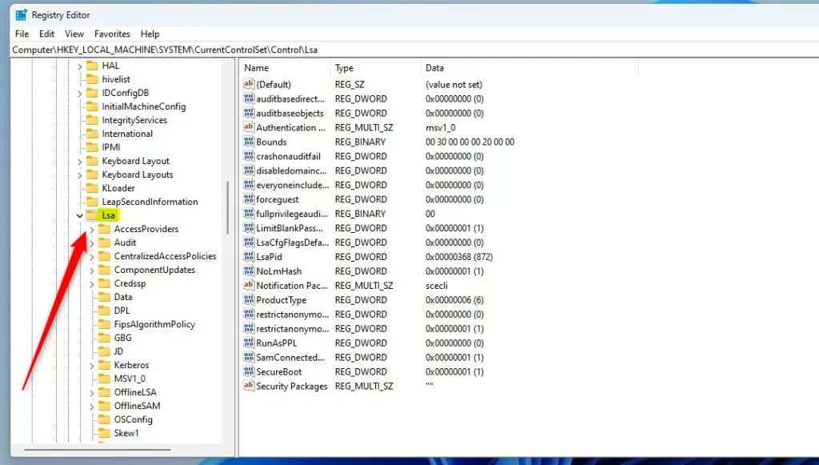Select the hivelist folder icon

tap(92, 79)
